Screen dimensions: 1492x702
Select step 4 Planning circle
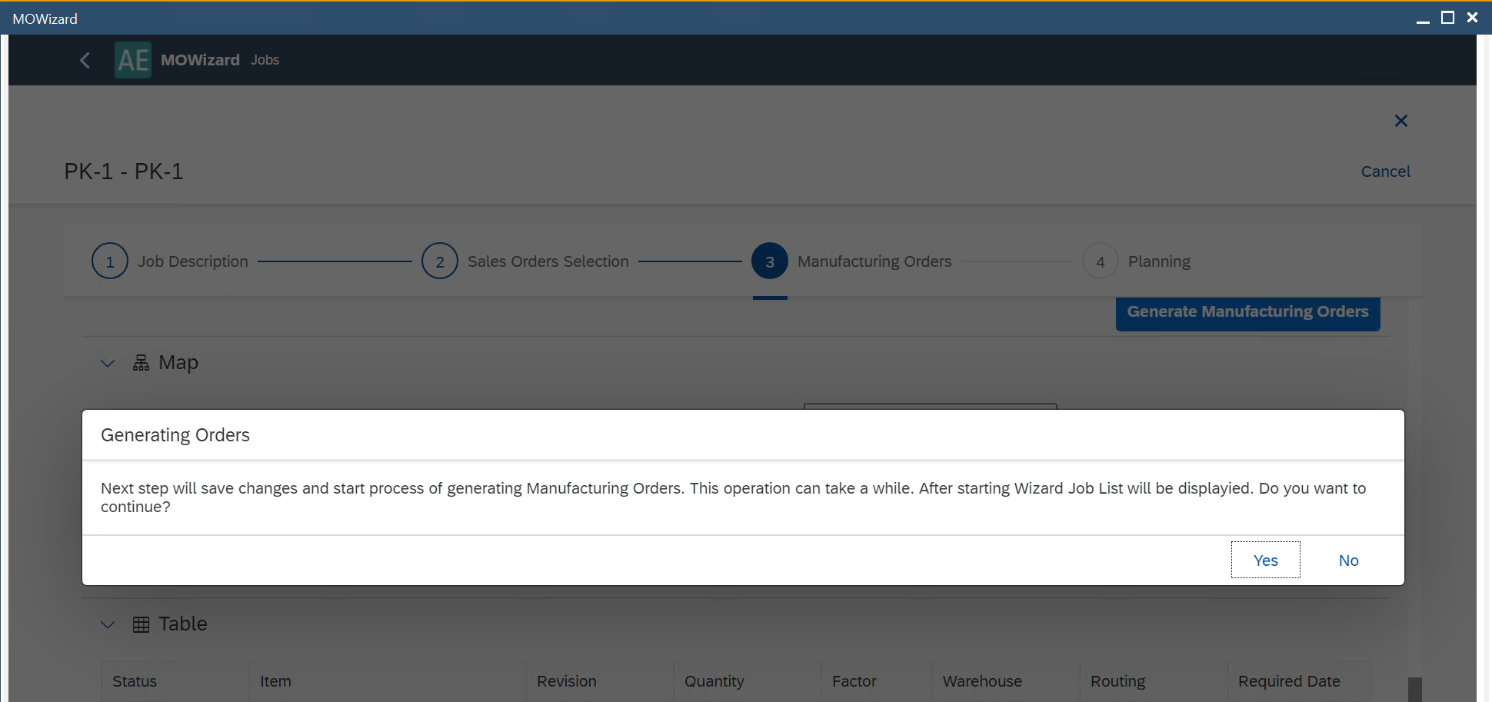click(x=1100, y=261)
